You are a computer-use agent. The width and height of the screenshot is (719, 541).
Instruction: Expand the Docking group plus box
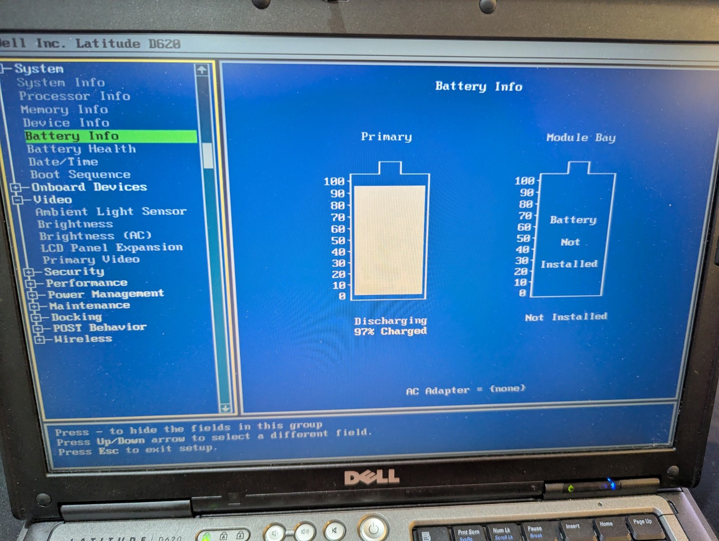click(x=36, y=318)
